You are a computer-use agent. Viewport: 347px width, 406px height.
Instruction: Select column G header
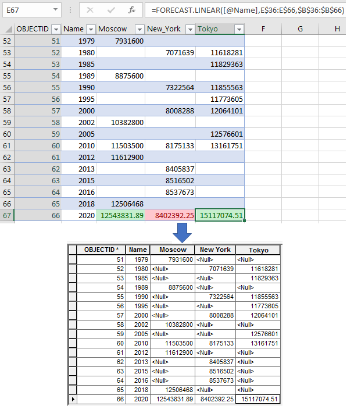300,29
